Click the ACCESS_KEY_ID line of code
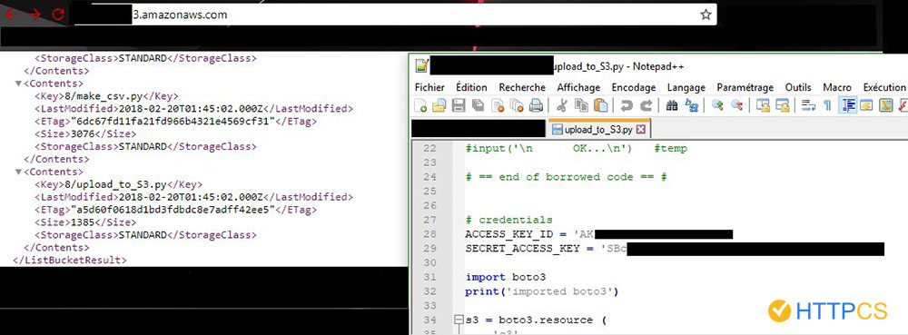The image size is (908, 335). pyautogui.click(x=599, y=234)
